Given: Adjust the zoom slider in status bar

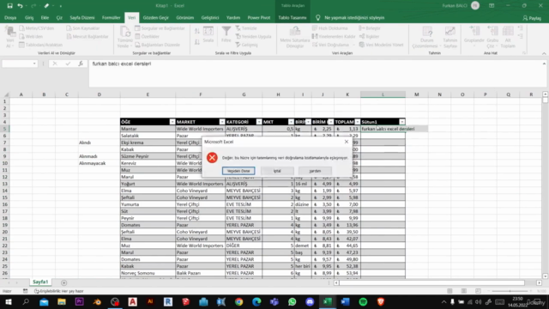Looking at the screenshot, I should (510, 291).
